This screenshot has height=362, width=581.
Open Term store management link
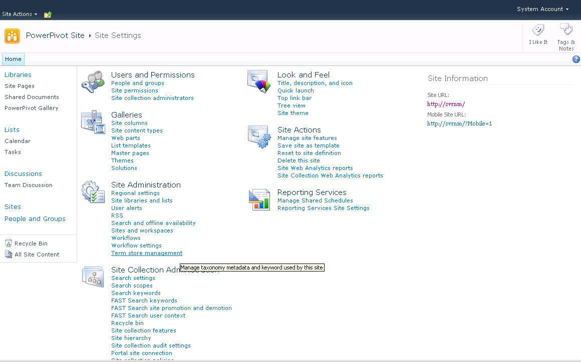[147, 253]
